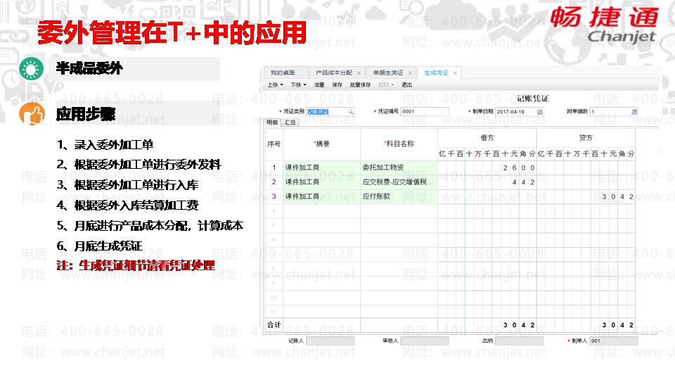
Task: Click the 贷方 column header
Action: (586, 138)
